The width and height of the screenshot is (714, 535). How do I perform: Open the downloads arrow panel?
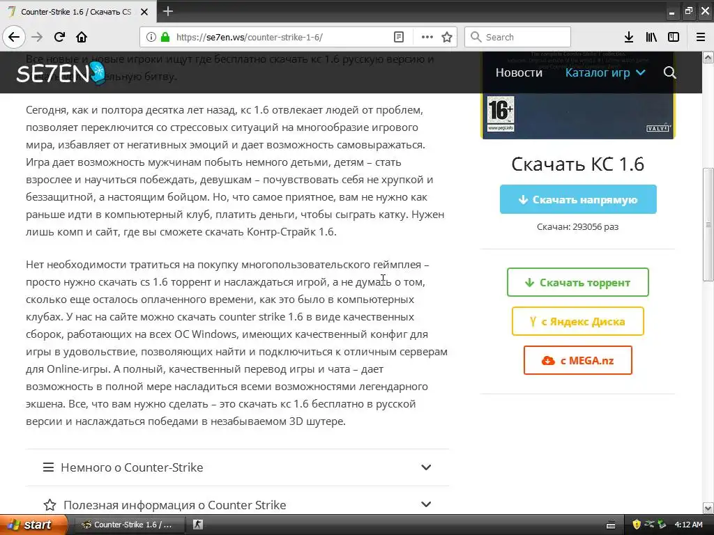[x=629, y=38]
